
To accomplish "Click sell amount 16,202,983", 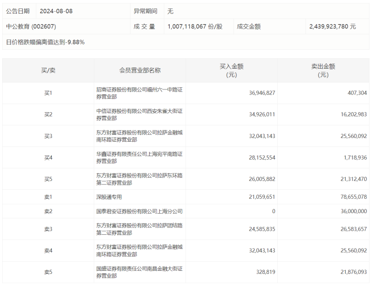I will click(x=354, y=114).
